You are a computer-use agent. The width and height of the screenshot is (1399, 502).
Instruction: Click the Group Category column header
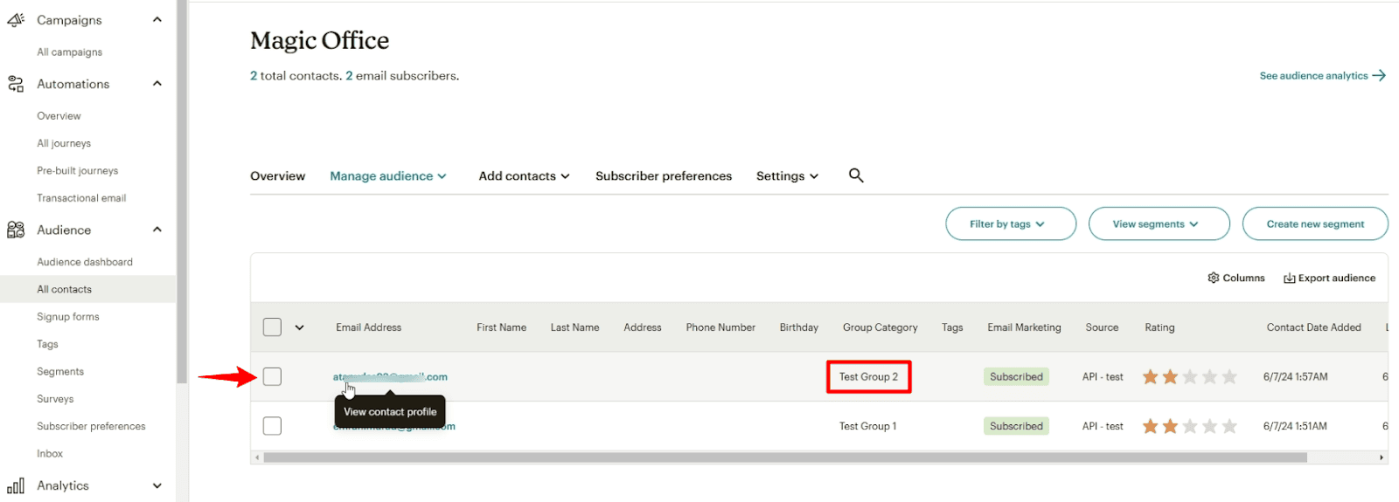point(880,327)
